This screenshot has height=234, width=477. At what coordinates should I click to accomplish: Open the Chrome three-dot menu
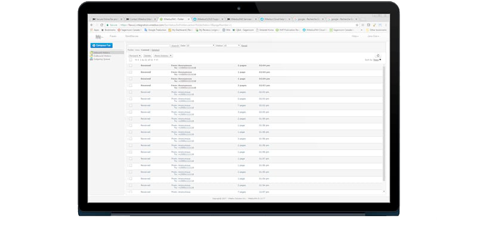tap(386, 25)
